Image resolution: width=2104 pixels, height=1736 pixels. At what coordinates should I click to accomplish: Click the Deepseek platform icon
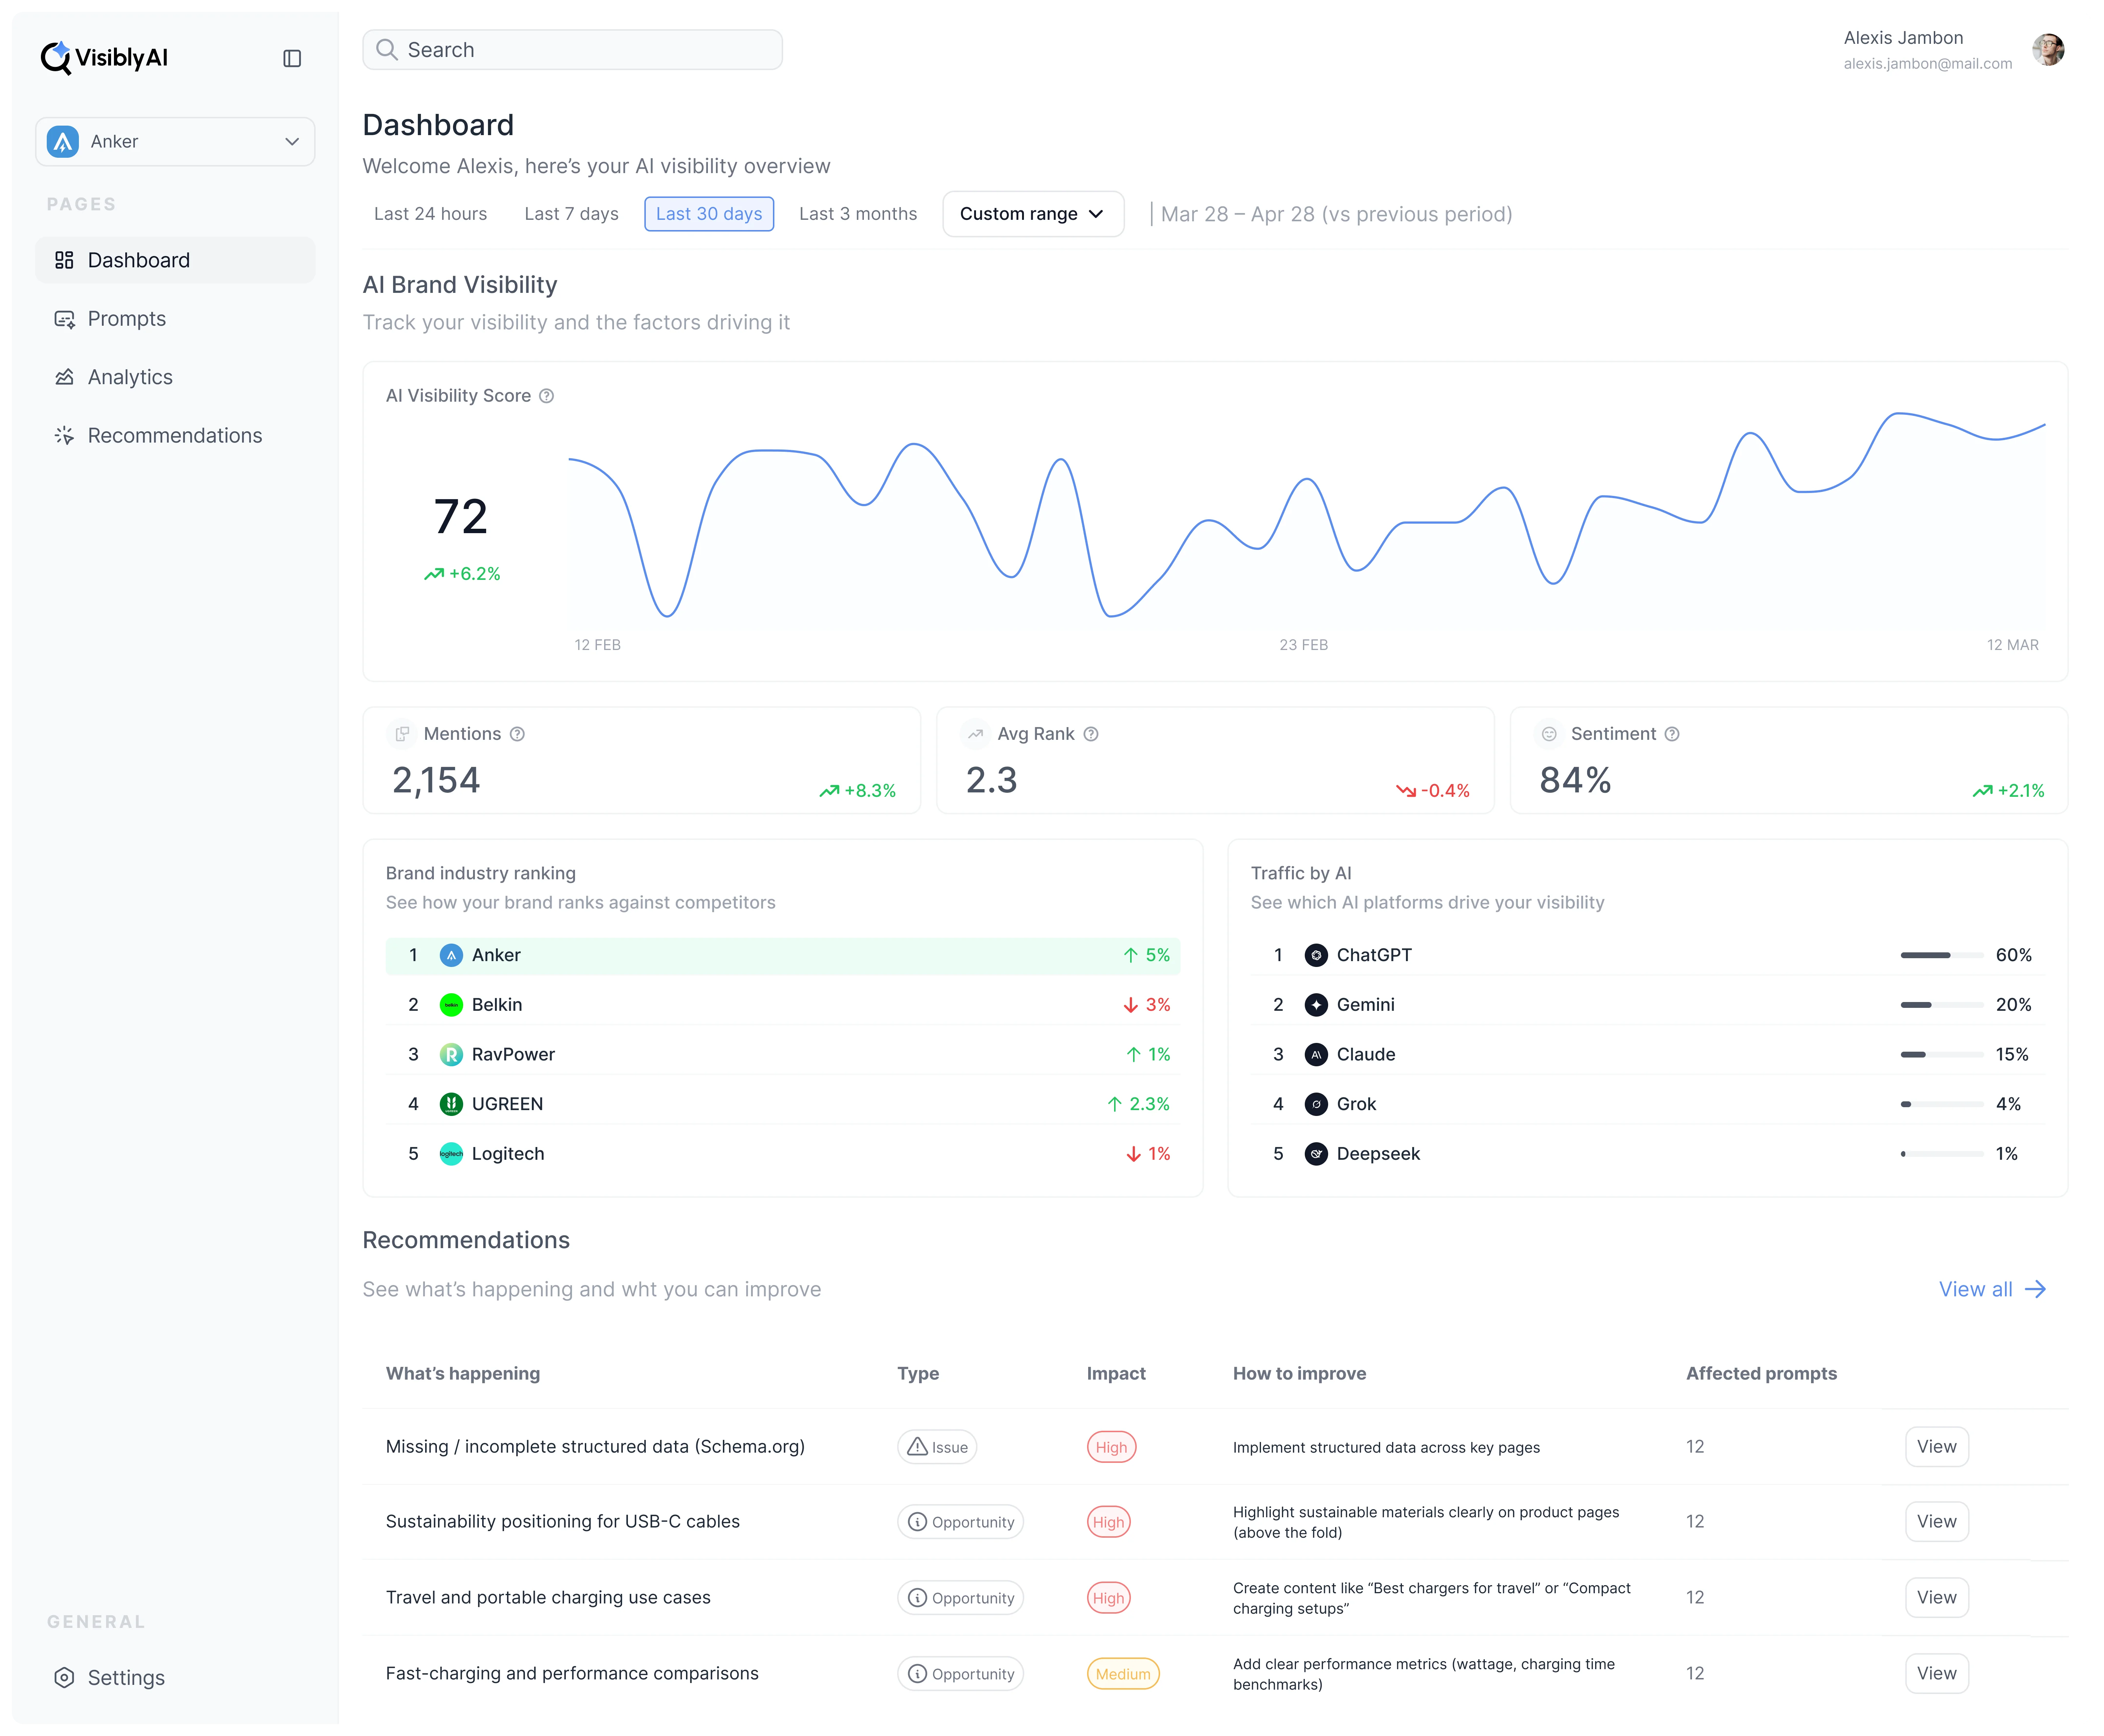point(1316,1154)
